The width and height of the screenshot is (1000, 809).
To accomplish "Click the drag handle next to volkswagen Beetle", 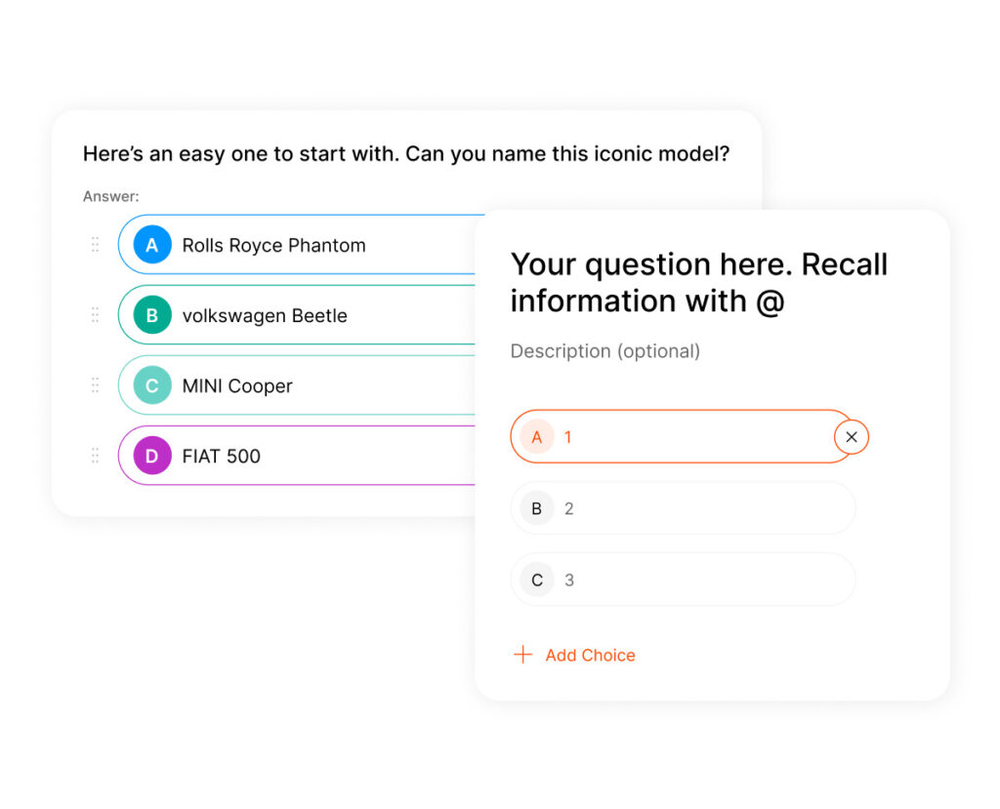I will [95, 315].
